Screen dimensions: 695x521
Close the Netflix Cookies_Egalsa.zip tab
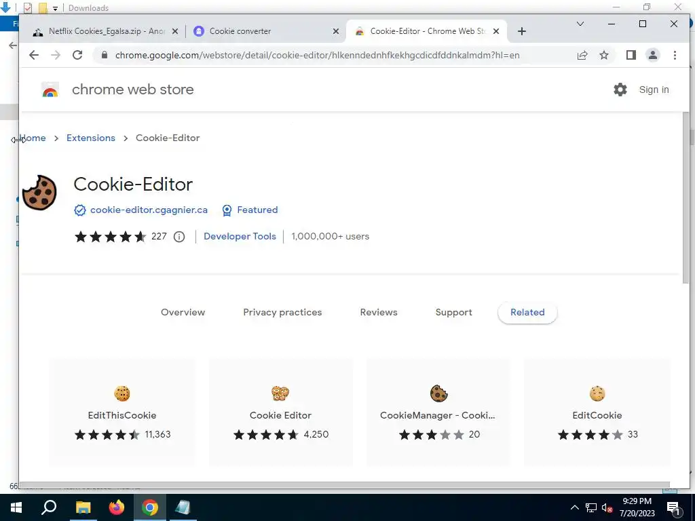pyautogui.click(x=175, y=31)
